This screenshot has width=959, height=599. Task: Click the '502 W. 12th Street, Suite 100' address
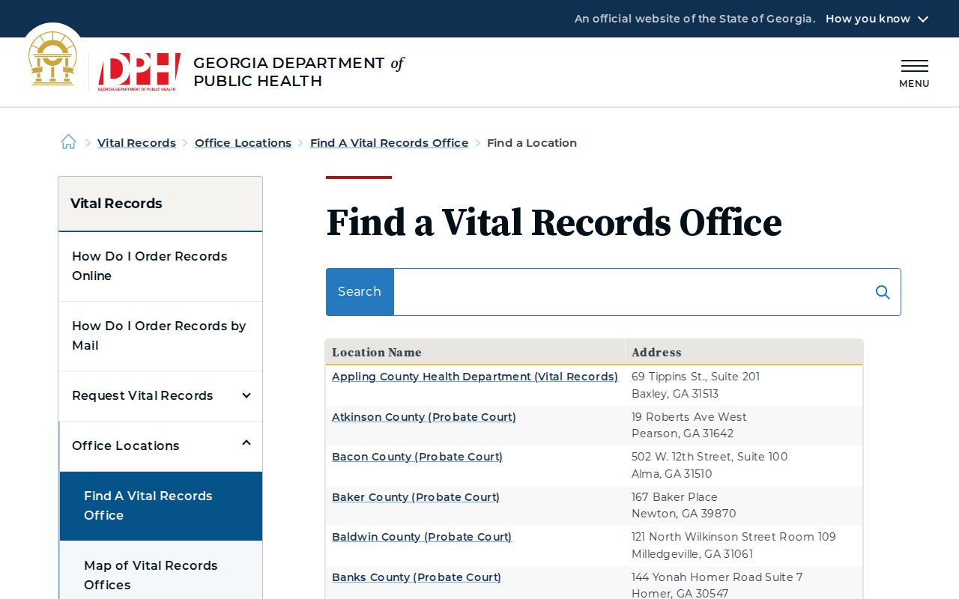[710, 457]
